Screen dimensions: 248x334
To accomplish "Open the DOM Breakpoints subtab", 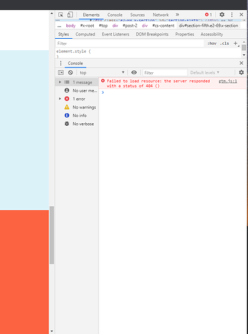I will click(x=152, y=34).
